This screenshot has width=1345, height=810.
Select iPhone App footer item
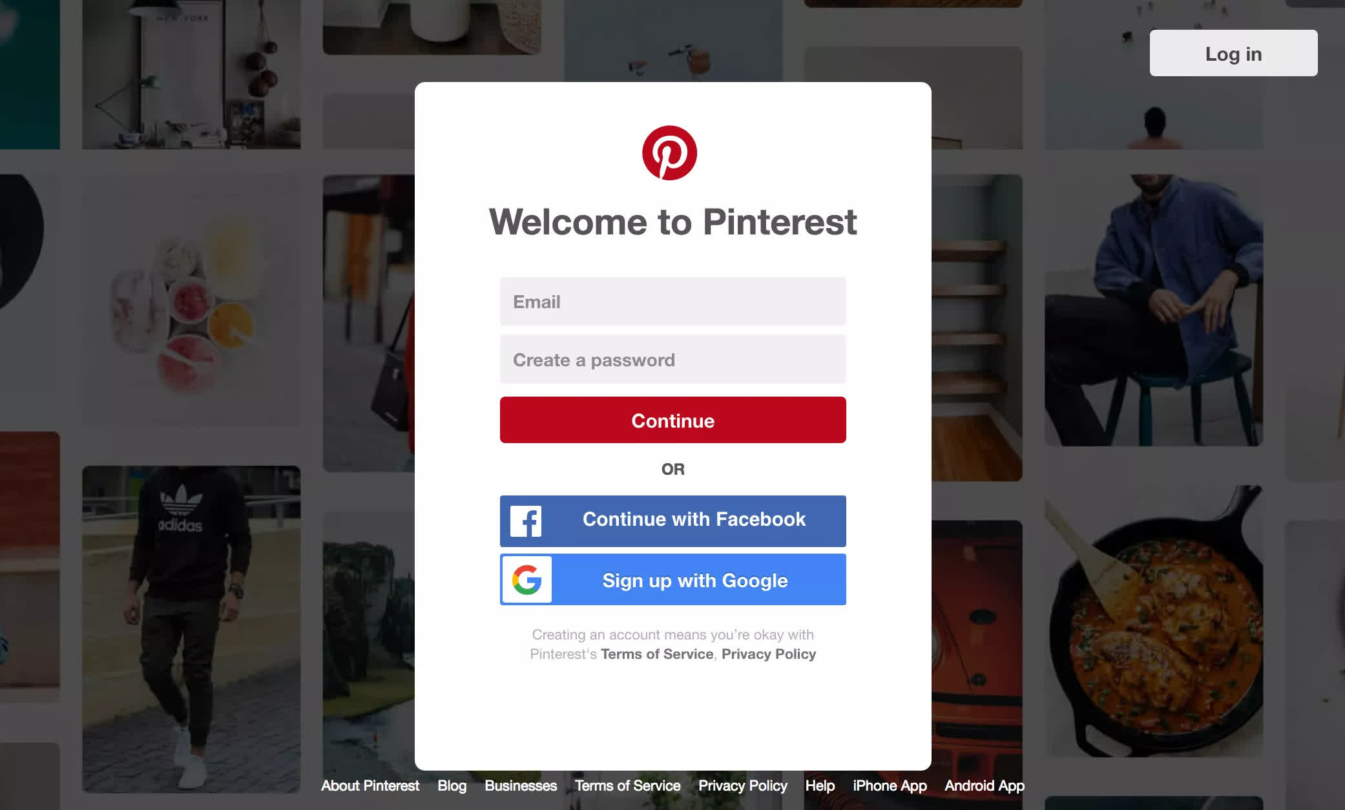889,785
